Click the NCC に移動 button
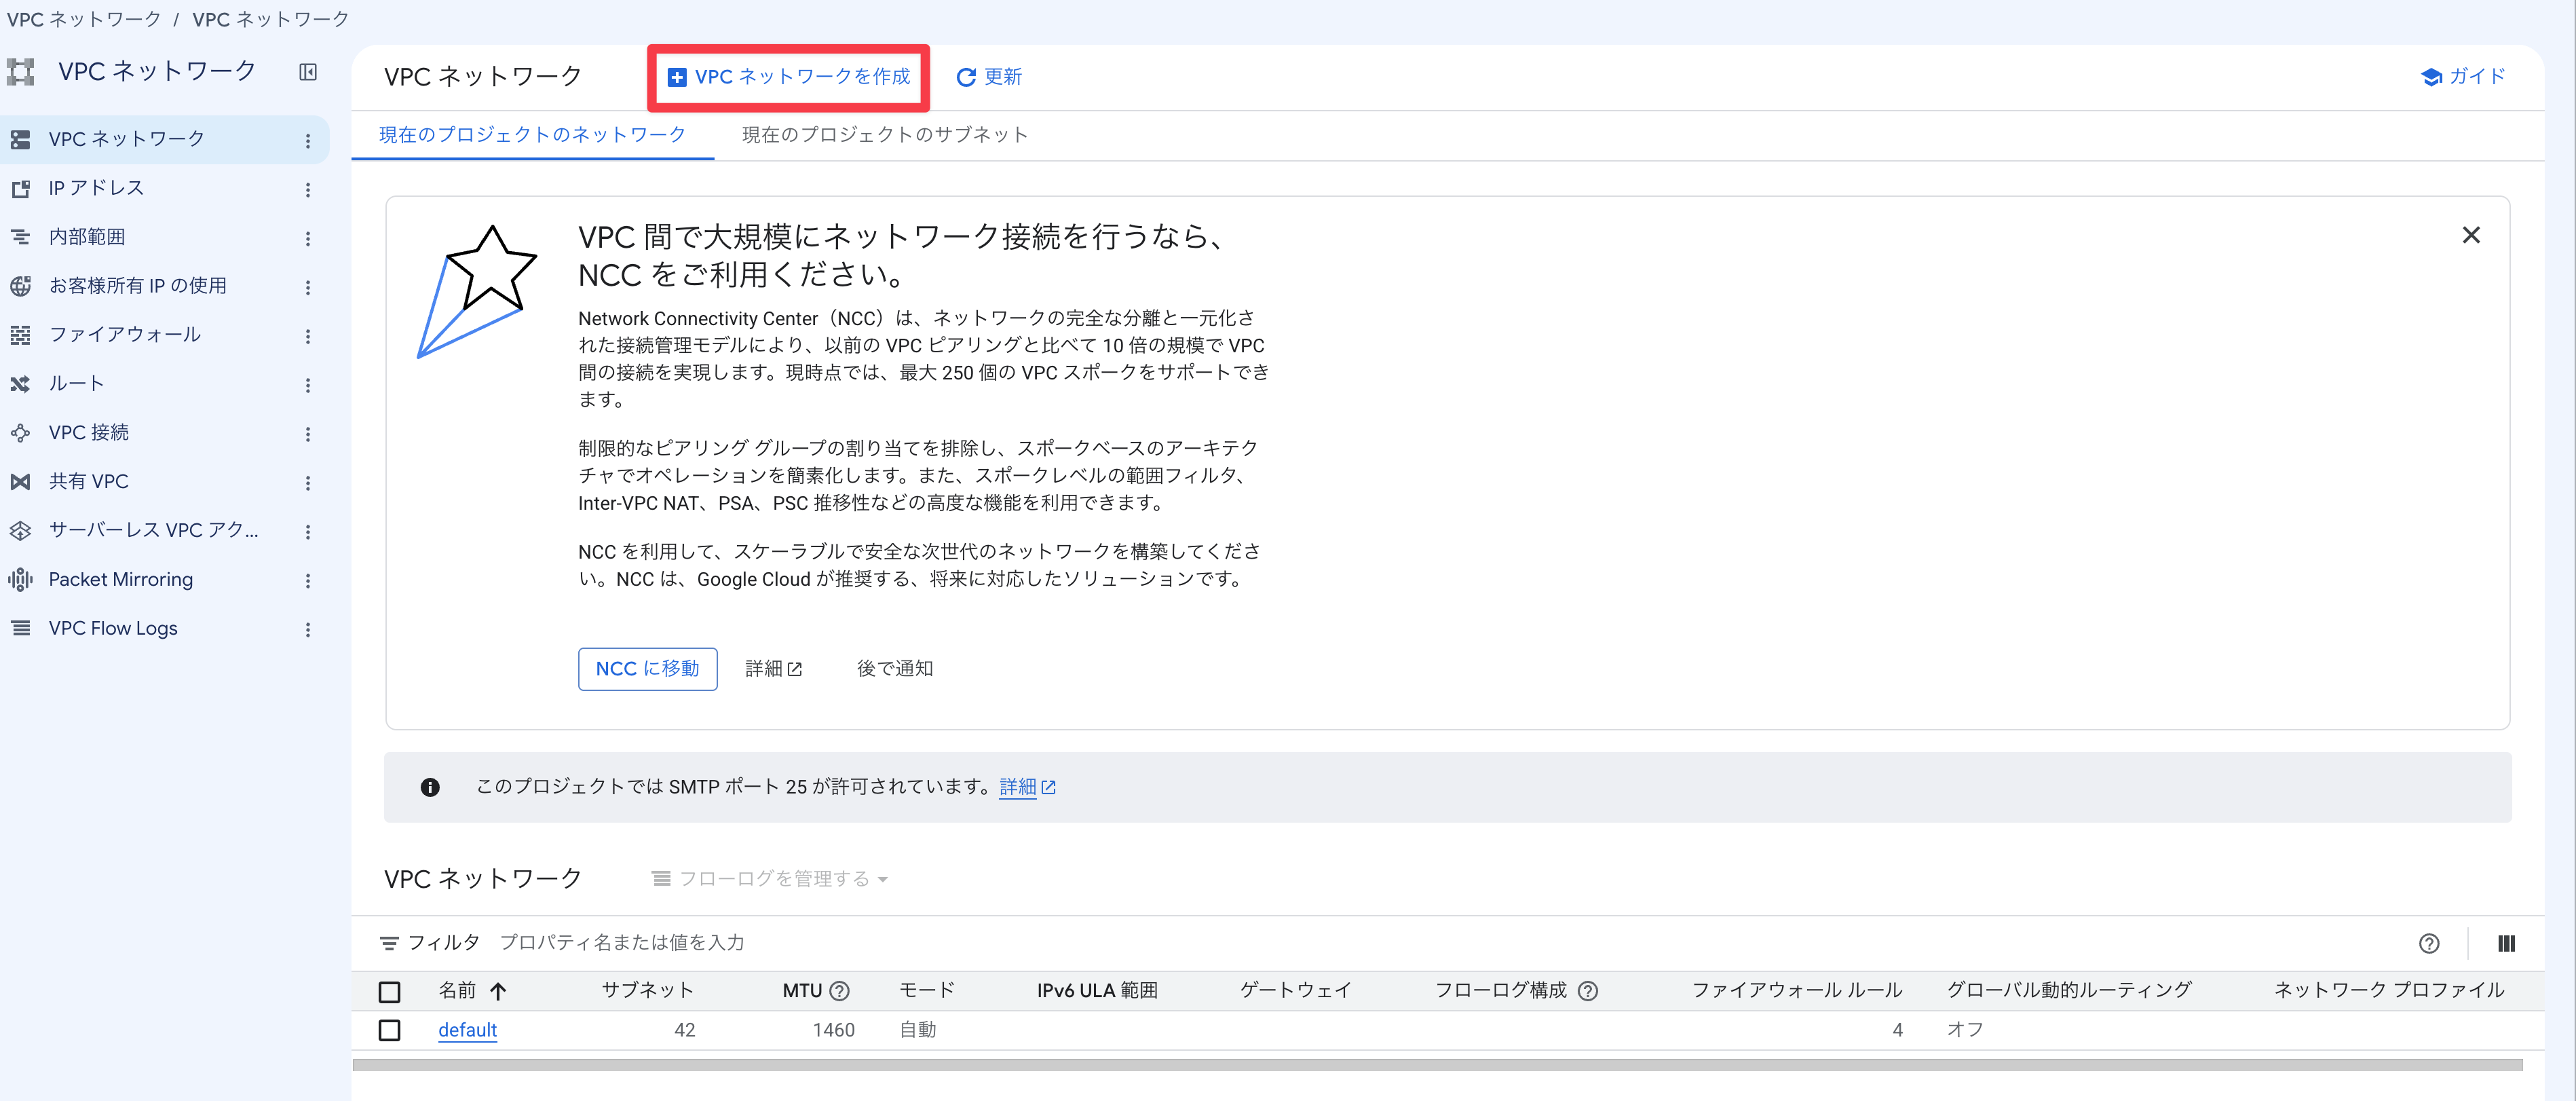2576x1101 pixels. (648, 669)
